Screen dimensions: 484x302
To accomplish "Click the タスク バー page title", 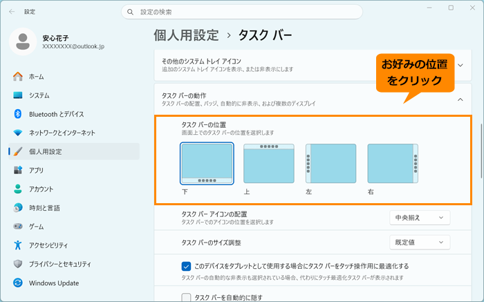I will click(x=265, y=35).
